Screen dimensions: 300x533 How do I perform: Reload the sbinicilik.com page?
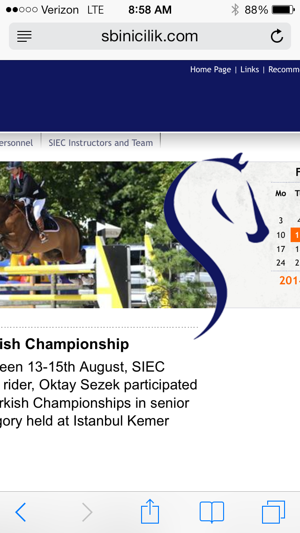[277, 36]
